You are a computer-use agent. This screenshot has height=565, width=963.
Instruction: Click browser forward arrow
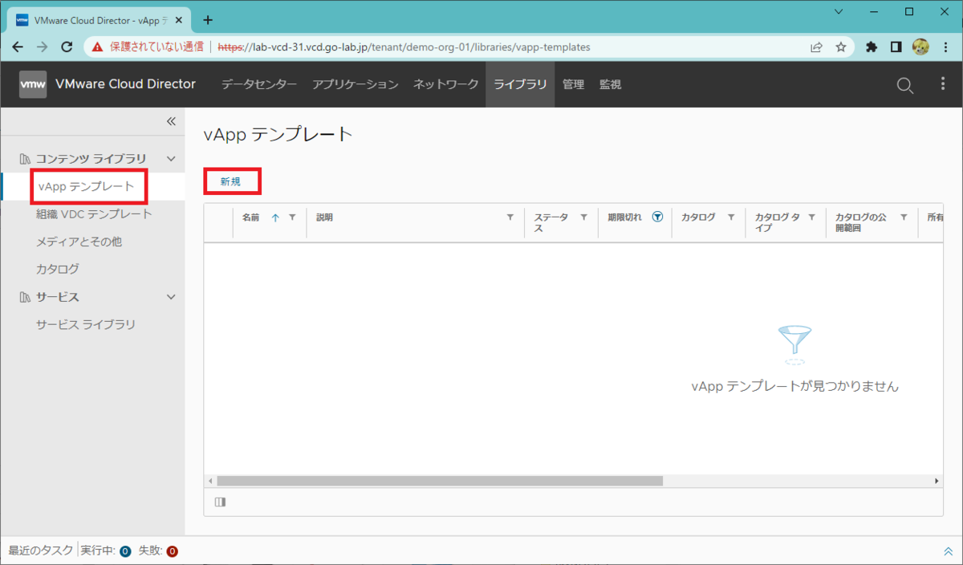point(43,47)
